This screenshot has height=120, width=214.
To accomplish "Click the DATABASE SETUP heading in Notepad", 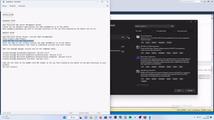I will pos(9,21).
